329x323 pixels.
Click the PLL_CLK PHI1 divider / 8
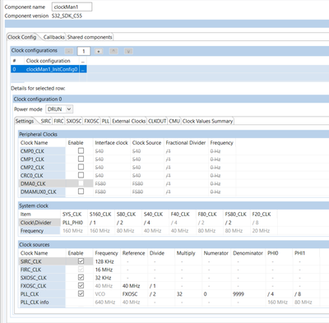(x=298, y=294)
